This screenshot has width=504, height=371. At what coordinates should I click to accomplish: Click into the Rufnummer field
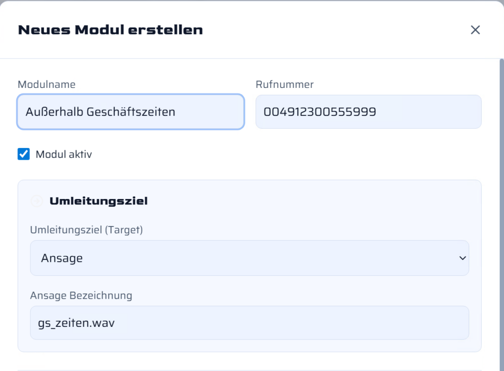[x=368, y=112]
